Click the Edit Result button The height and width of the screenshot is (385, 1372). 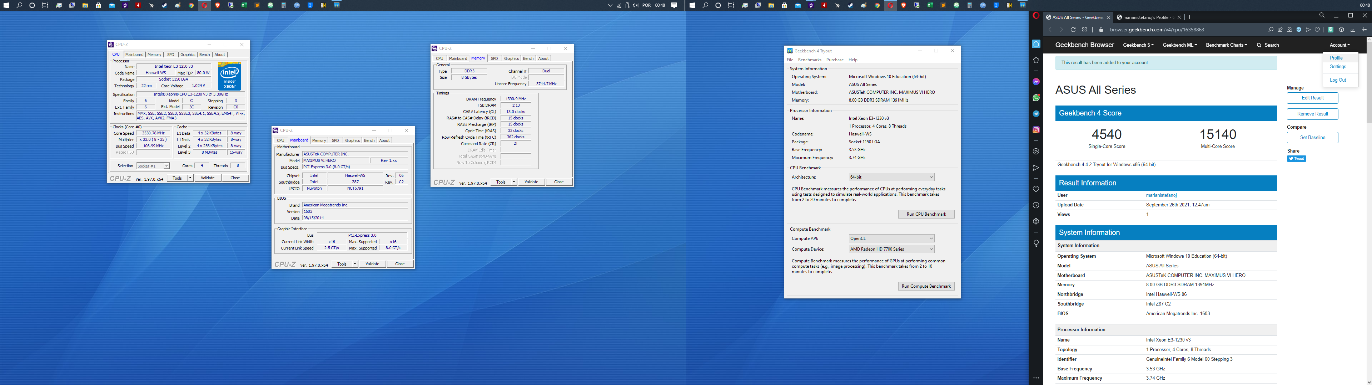[1312, 98]
